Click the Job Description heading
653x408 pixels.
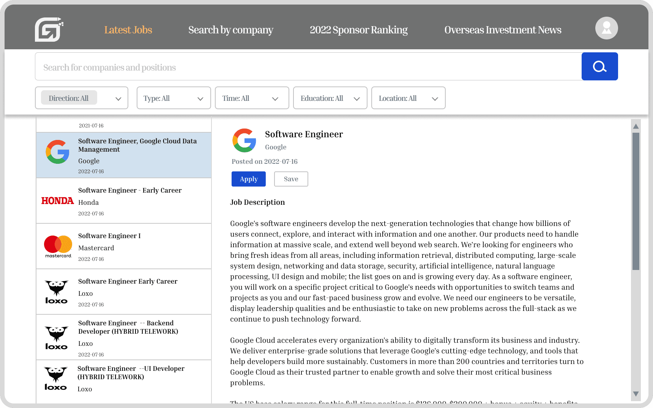pos(257,202)
